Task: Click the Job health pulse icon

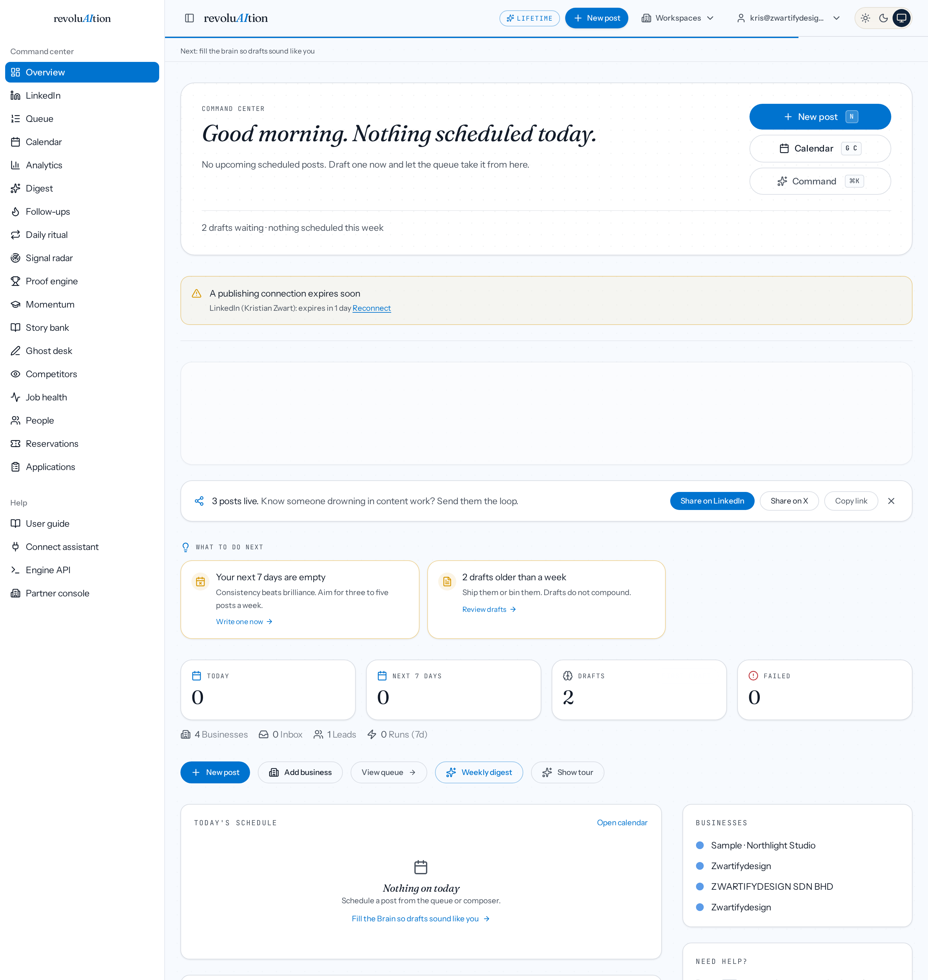Action: (16, 397)
